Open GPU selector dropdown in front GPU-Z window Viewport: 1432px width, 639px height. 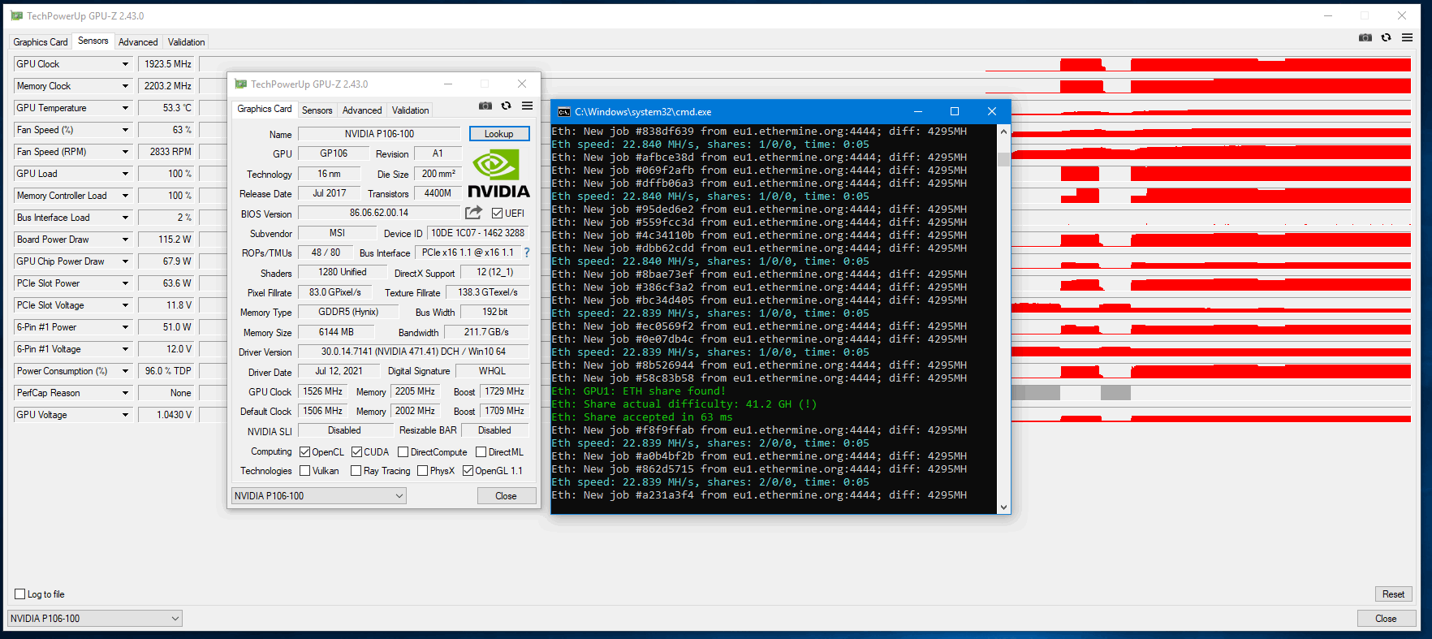pyautogui.click(x=319, y=496)
